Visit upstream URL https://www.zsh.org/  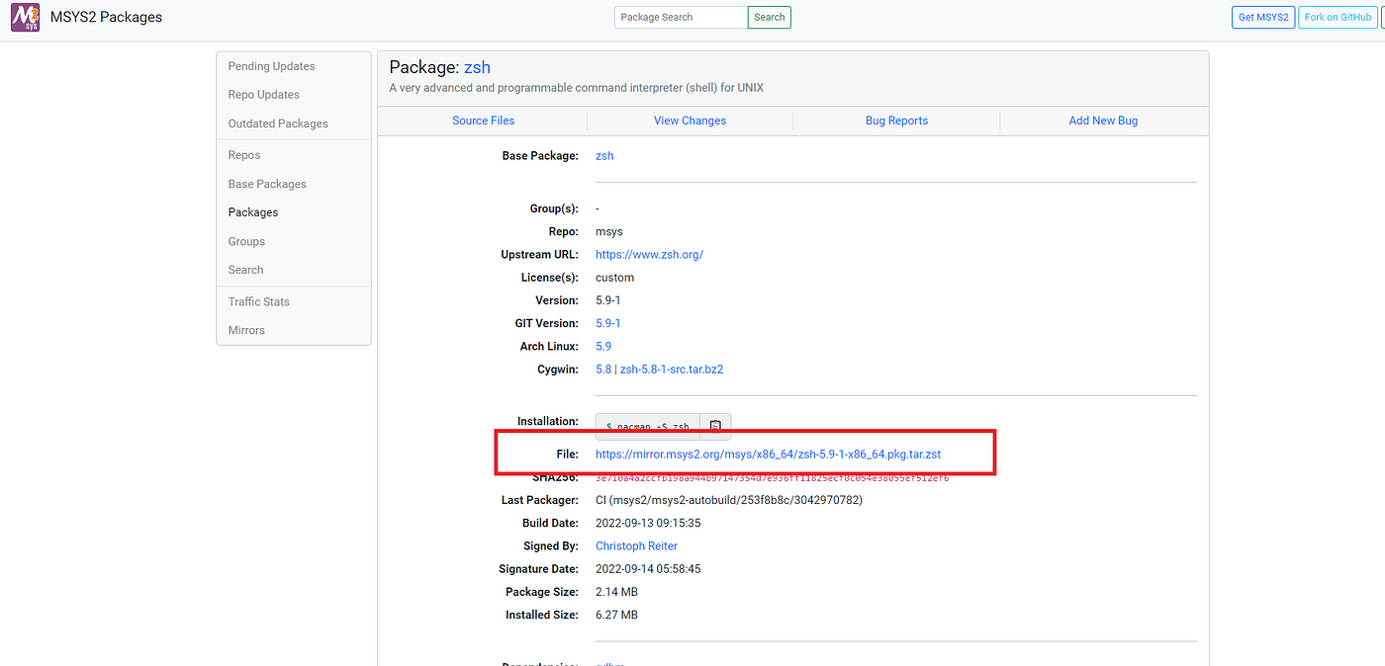[x=649, y=255]
